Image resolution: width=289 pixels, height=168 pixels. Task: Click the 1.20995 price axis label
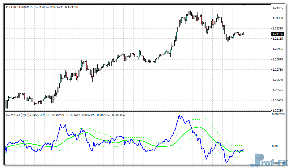(278, 49)
